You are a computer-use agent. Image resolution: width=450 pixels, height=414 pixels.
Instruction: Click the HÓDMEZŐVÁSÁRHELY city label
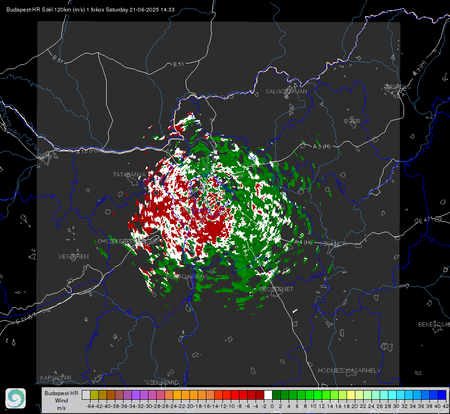[349, 371]
